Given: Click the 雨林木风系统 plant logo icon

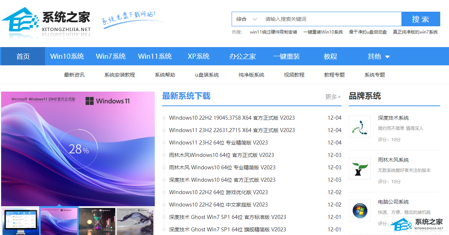Looking at the screenshot, I should pyautogui.click(x=359, y=168).
